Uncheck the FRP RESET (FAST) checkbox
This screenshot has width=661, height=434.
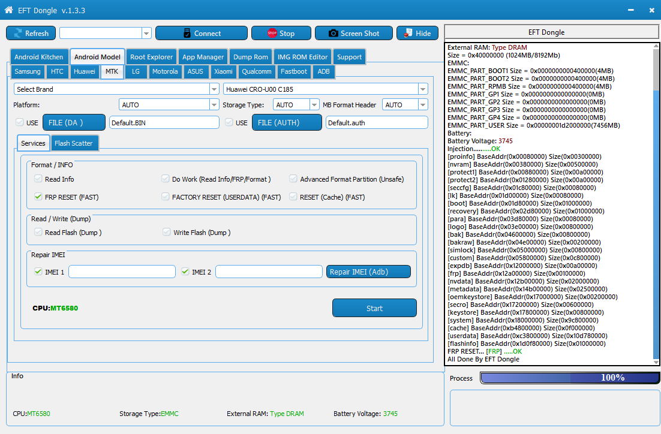point(38,197)
